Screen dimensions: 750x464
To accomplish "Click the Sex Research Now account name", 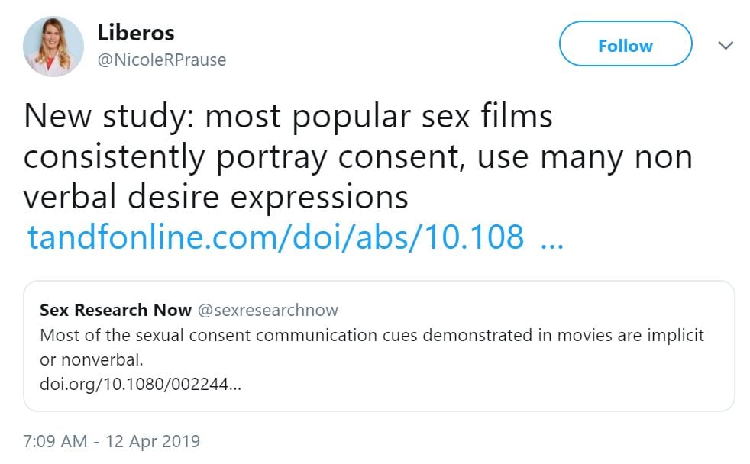I will click(x=115, y=310).
